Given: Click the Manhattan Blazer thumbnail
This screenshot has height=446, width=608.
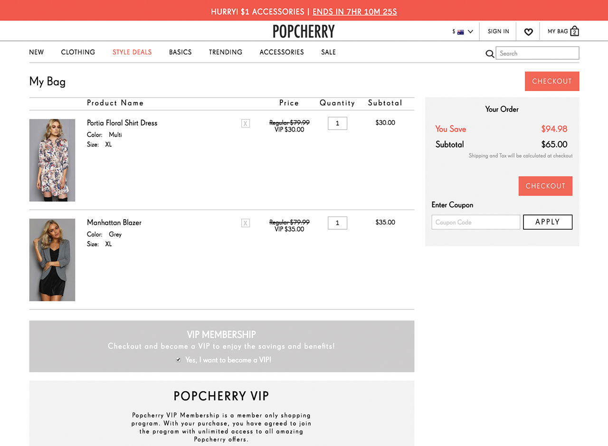Looking at the screenshot, I should (52, 260).
